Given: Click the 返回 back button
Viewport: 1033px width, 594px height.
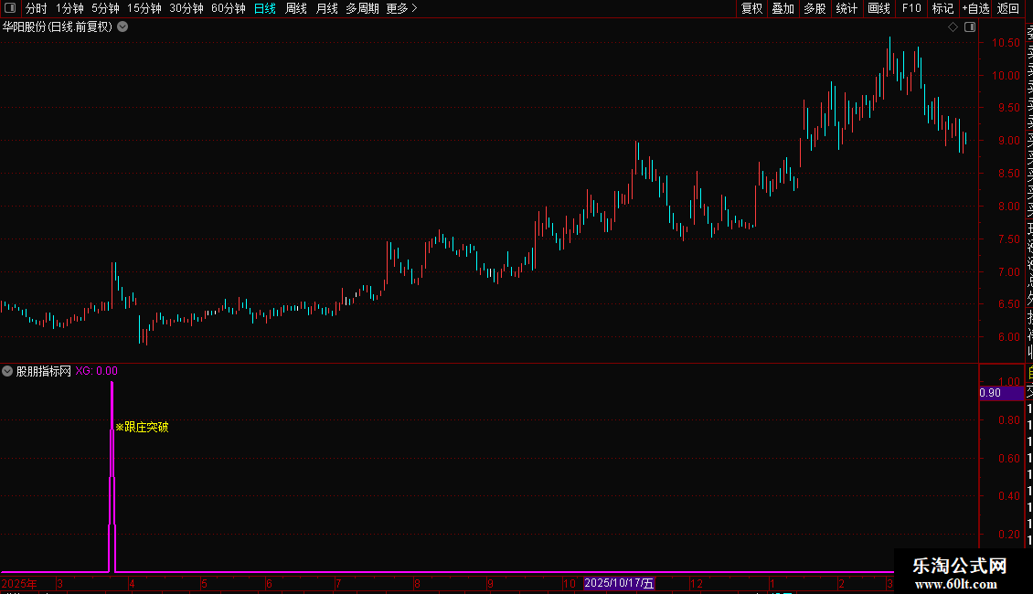Looking at the screenshot, I should point(1008,8).
